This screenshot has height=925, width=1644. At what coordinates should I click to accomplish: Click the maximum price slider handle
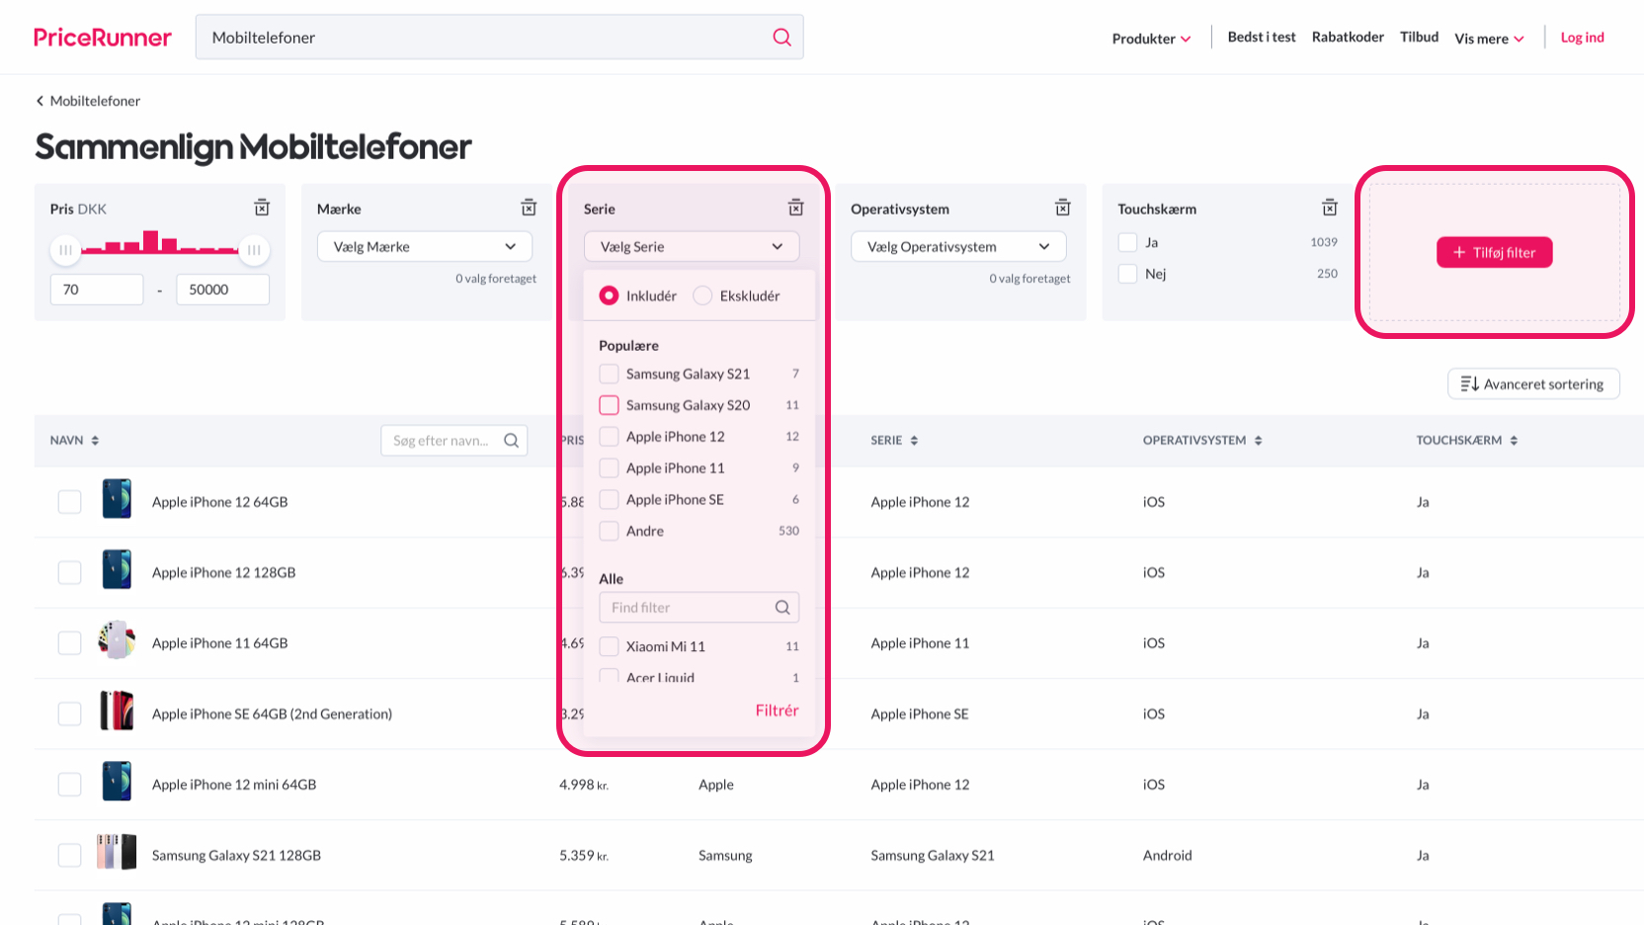pyautogui.click(x=254, y=250)
